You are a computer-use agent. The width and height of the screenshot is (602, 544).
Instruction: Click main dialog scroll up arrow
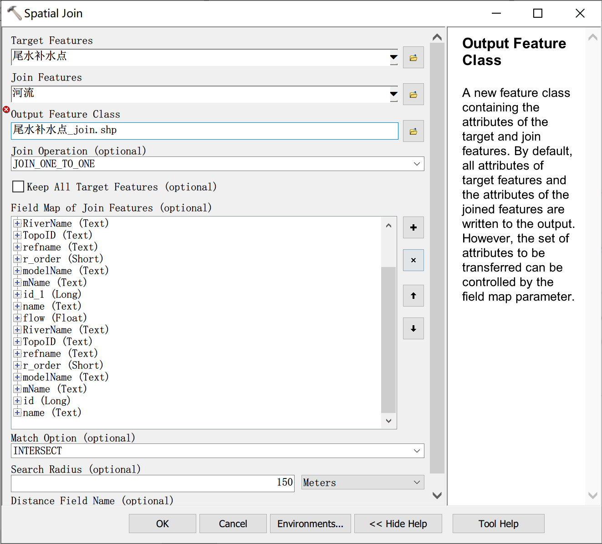[x=437, y=37]
